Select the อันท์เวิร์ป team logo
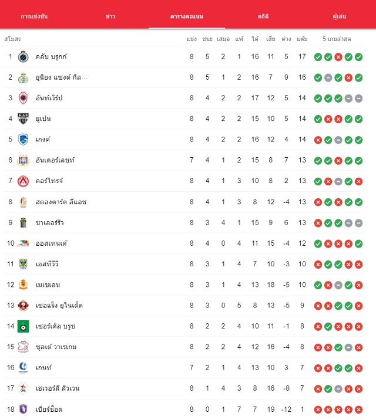Image resolution: width=376 pixels, height=420 pixels. coord(23,98)
